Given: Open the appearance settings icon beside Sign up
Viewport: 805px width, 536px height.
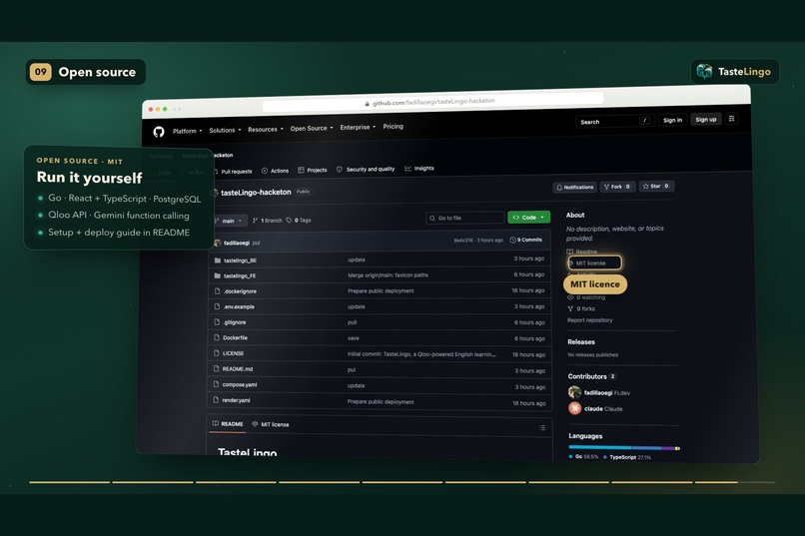Looking at the screenshot, I should click(x=731, y=119).
